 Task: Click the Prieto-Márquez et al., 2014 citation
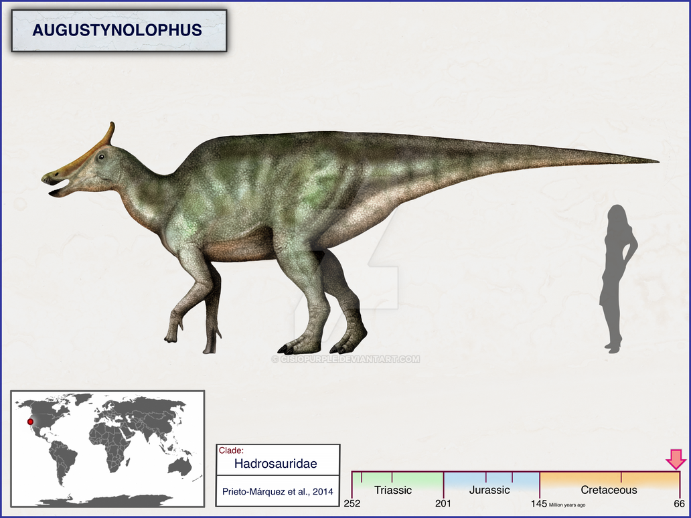277,491
